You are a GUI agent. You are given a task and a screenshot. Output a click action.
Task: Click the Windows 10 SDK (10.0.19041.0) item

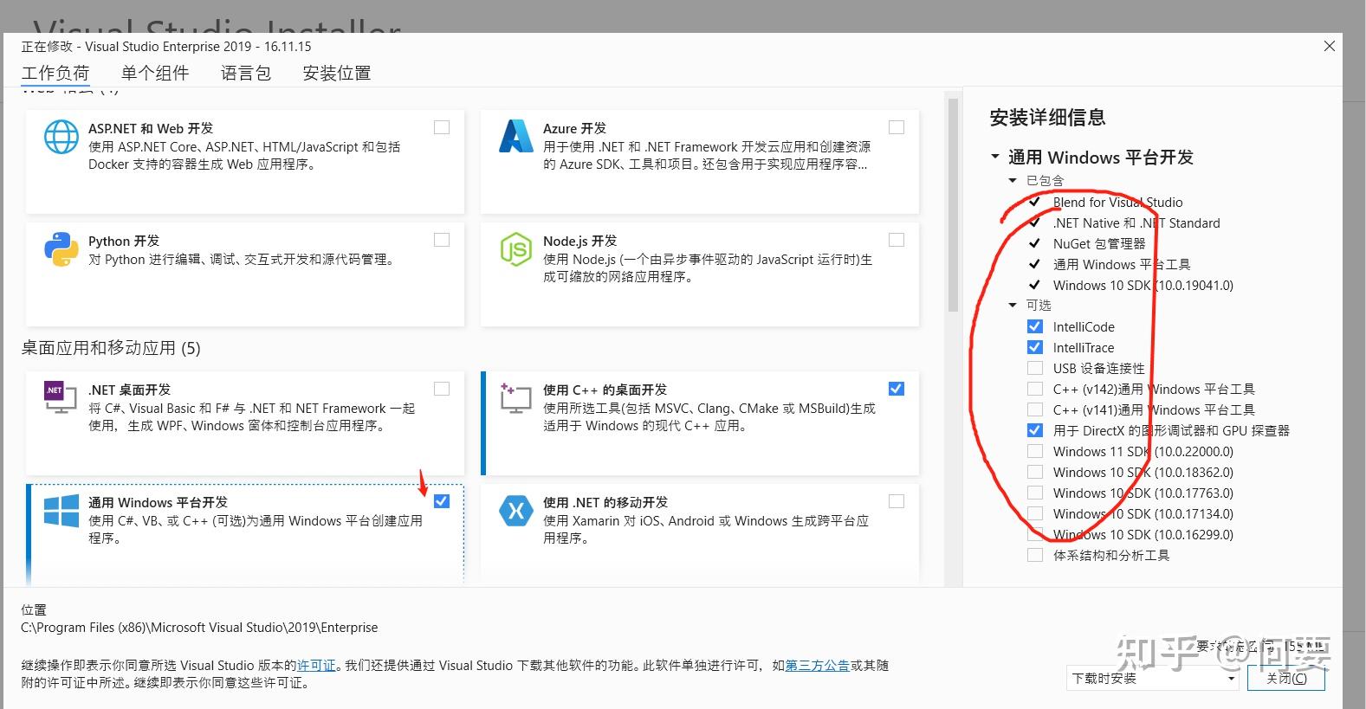(1143, 285)
